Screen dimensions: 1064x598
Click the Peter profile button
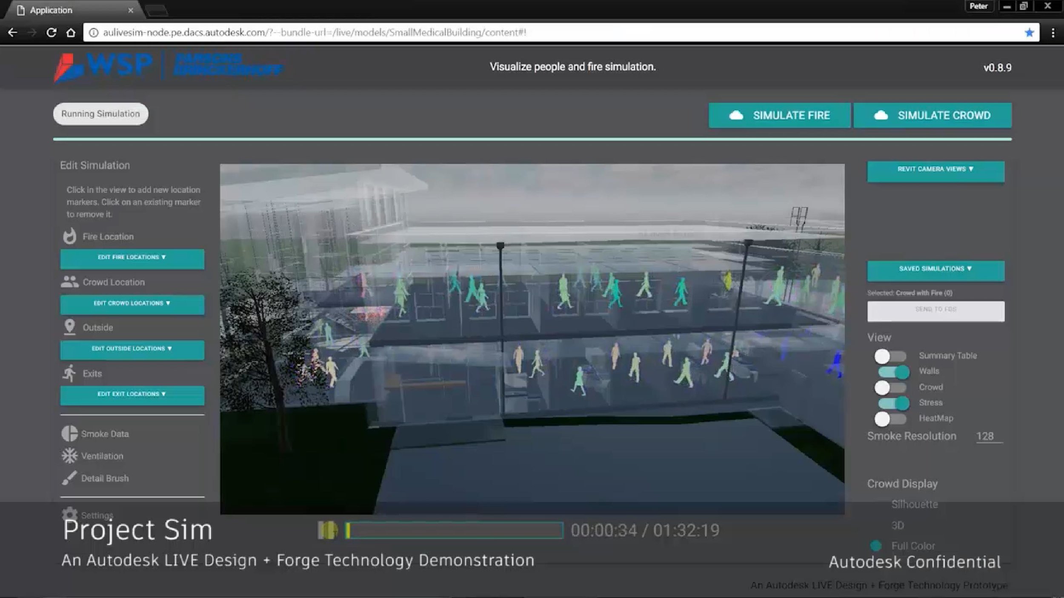coord(978,6)
